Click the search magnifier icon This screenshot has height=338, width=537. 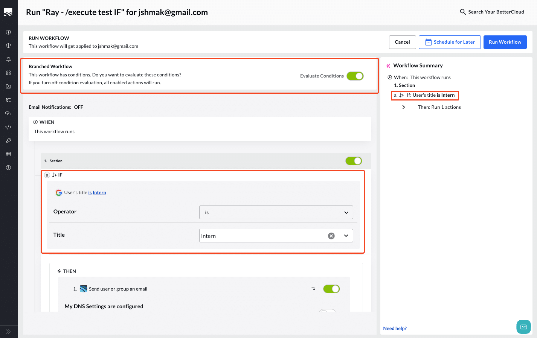pos(463,12)
